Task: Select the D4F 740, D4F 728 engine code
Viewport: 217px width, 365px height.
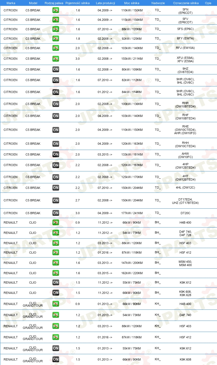Action: pos(185,233)
